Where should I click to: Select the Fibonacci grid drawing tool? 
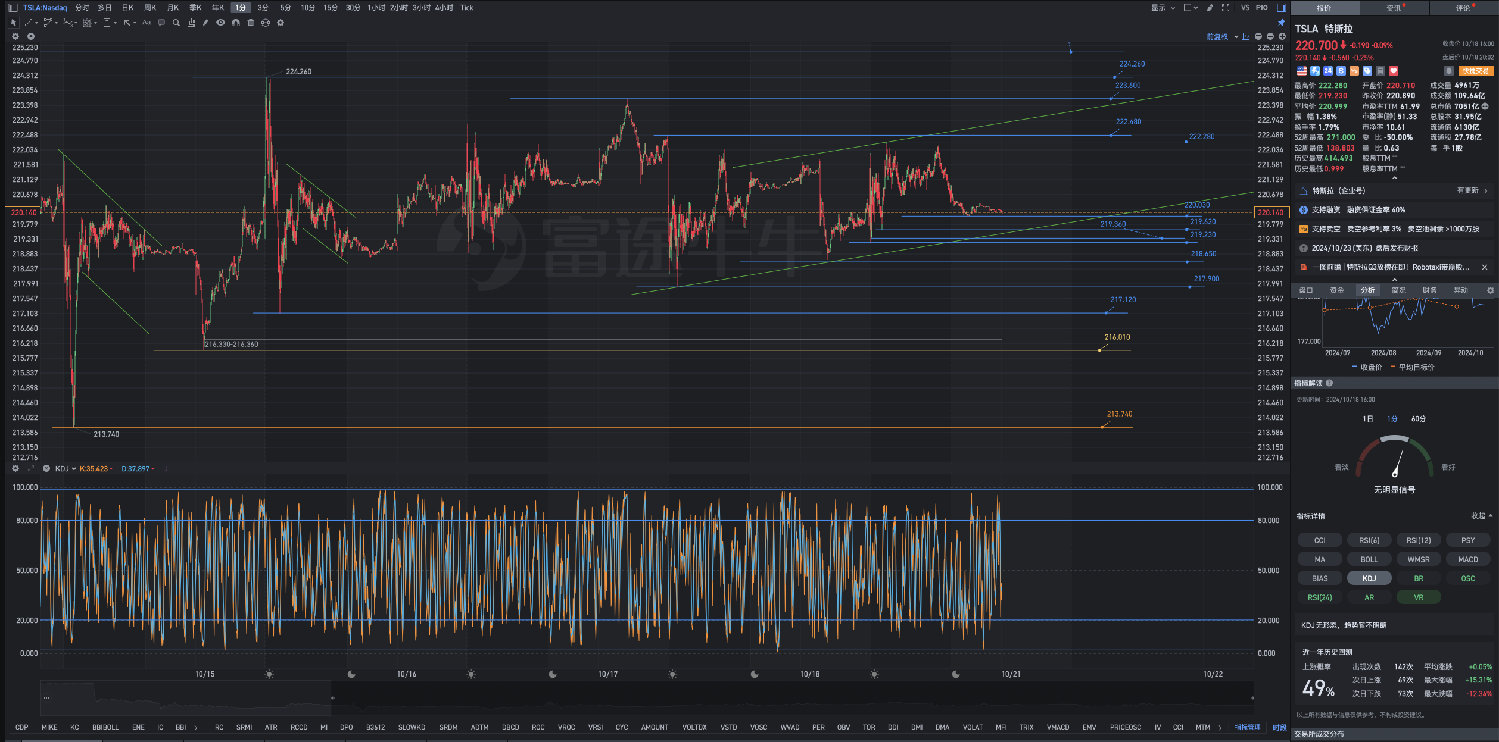pyautogui.click(x=88, y=23)
